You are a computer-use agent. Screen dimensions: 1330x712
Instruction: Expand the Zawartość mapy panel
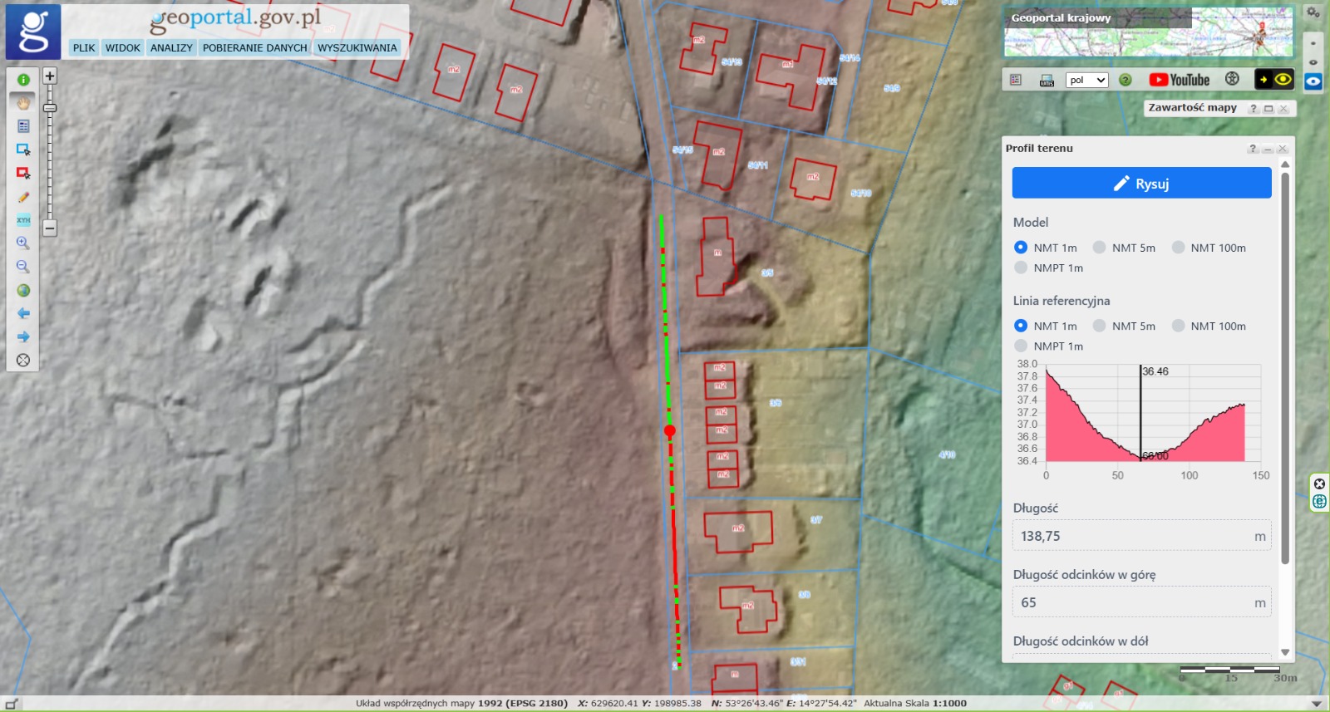[1268, 109]
